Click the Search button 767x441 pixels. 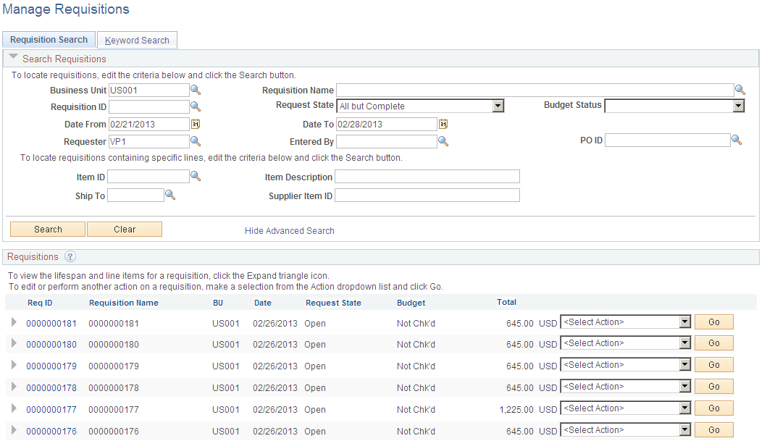(46, 229)
